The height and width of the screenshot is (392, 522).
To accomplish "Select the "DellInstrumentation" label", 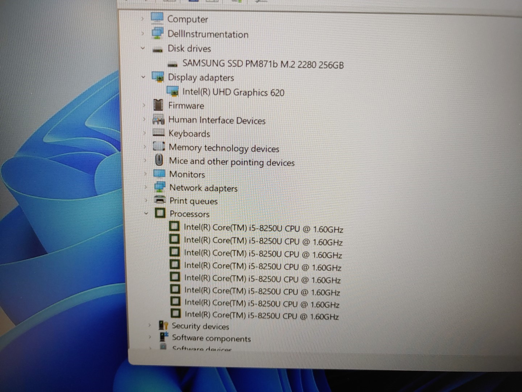I will click(x=208, y=34).
